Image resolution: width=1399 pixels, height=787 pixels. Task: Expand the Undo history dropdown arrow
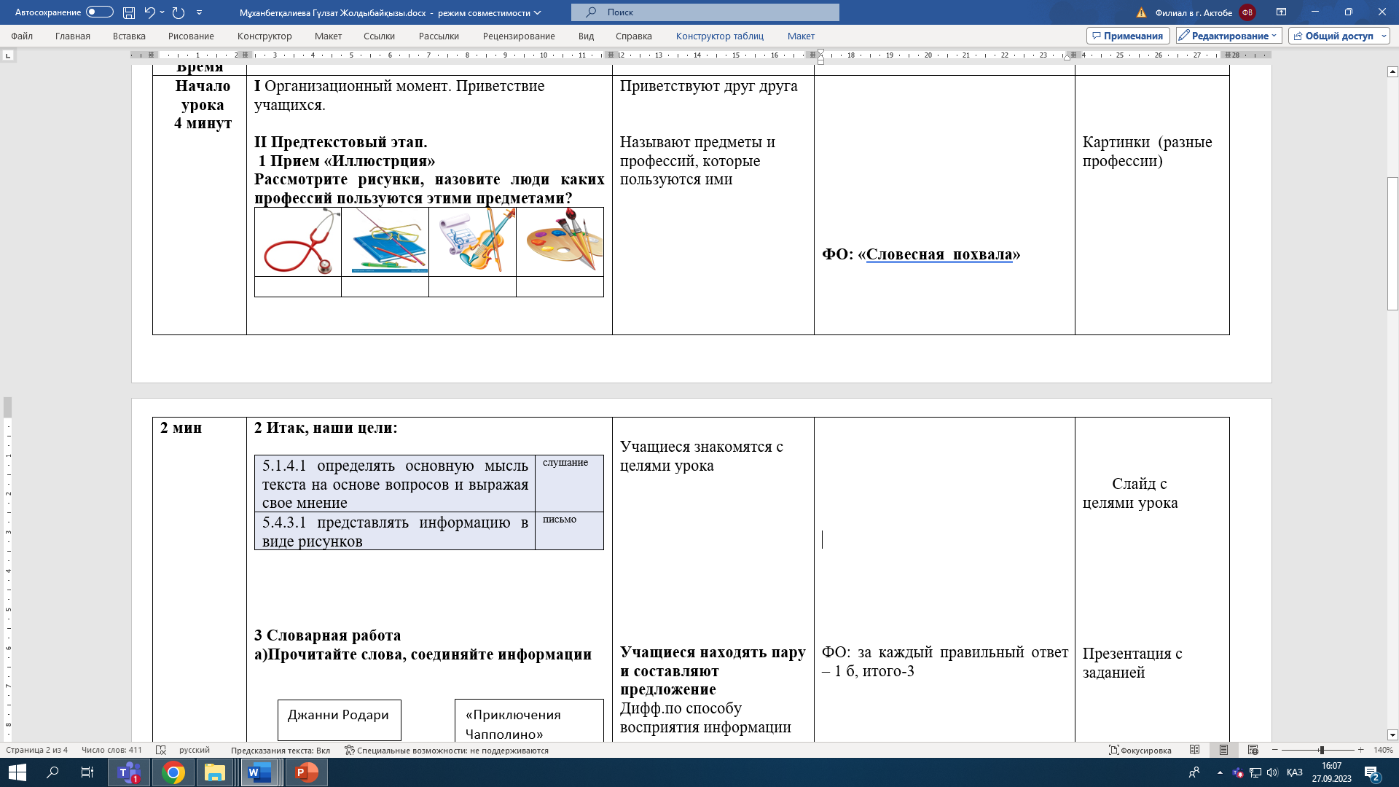coord(162,12)
